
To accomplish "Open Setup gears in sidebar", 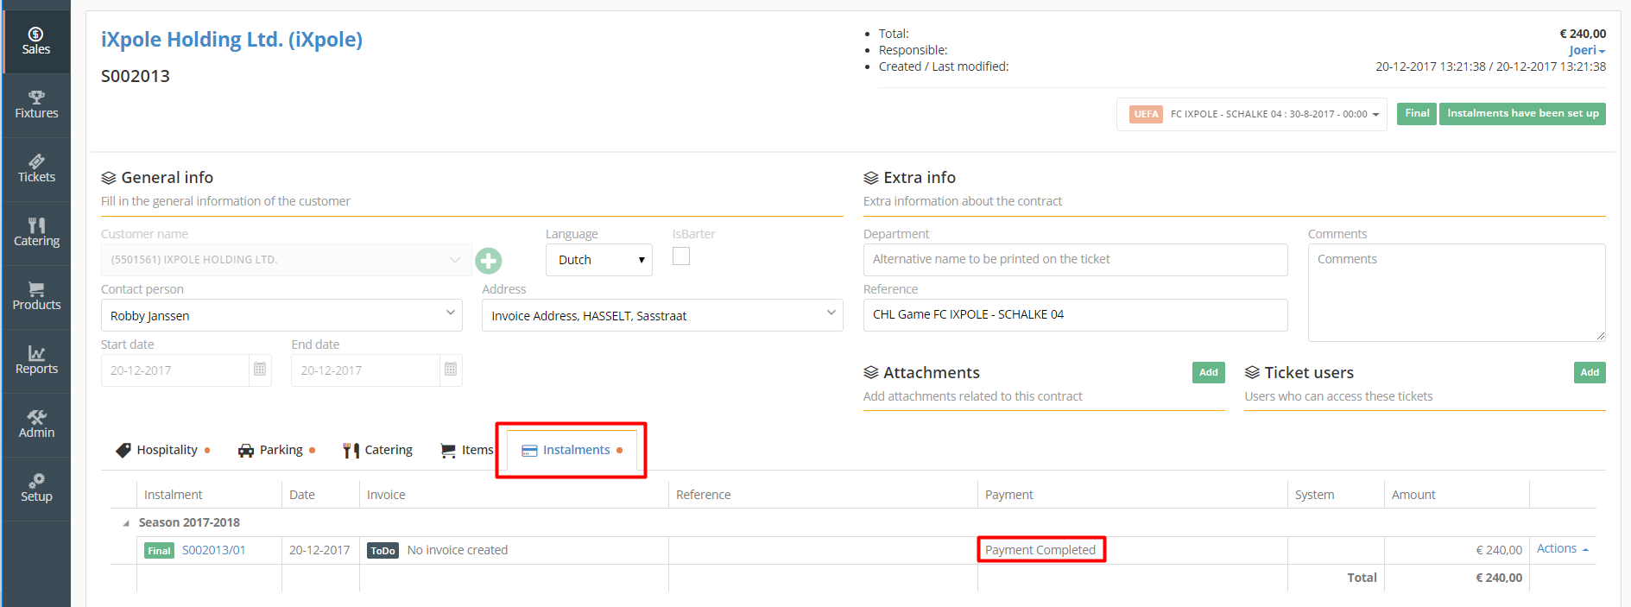I will (x=36, y=489).
